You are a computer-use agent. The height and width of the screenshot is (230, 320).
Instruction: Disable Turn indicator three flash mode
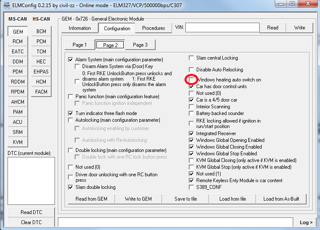[70, 113]
